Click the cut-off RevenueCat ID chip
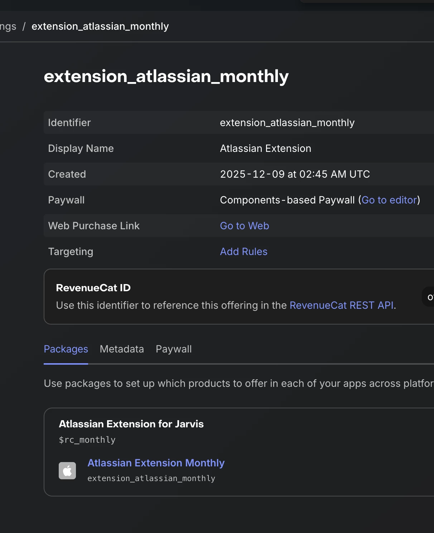 (x=429, y=297)
